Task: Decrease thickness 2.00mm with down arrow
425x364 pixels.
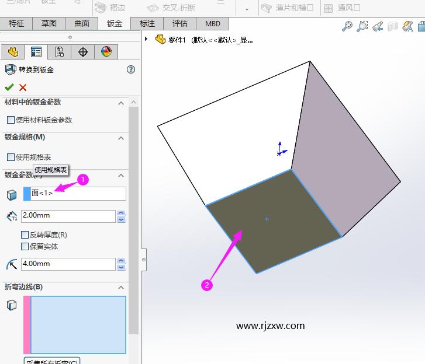Action: pyautogui.click(x=121, y=219)
